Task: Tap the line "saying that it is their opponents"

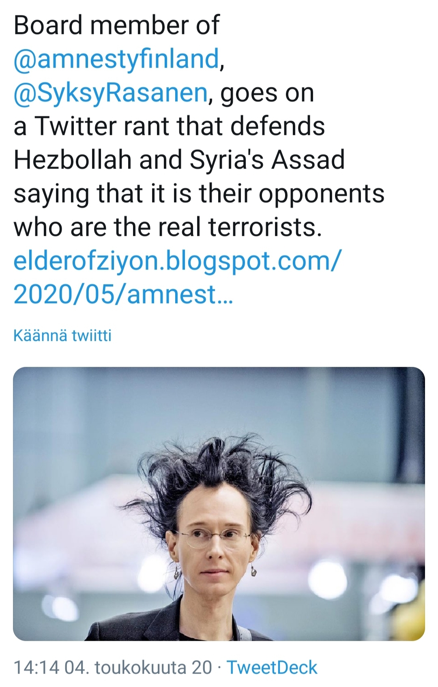Action: (x=199, y=193)
